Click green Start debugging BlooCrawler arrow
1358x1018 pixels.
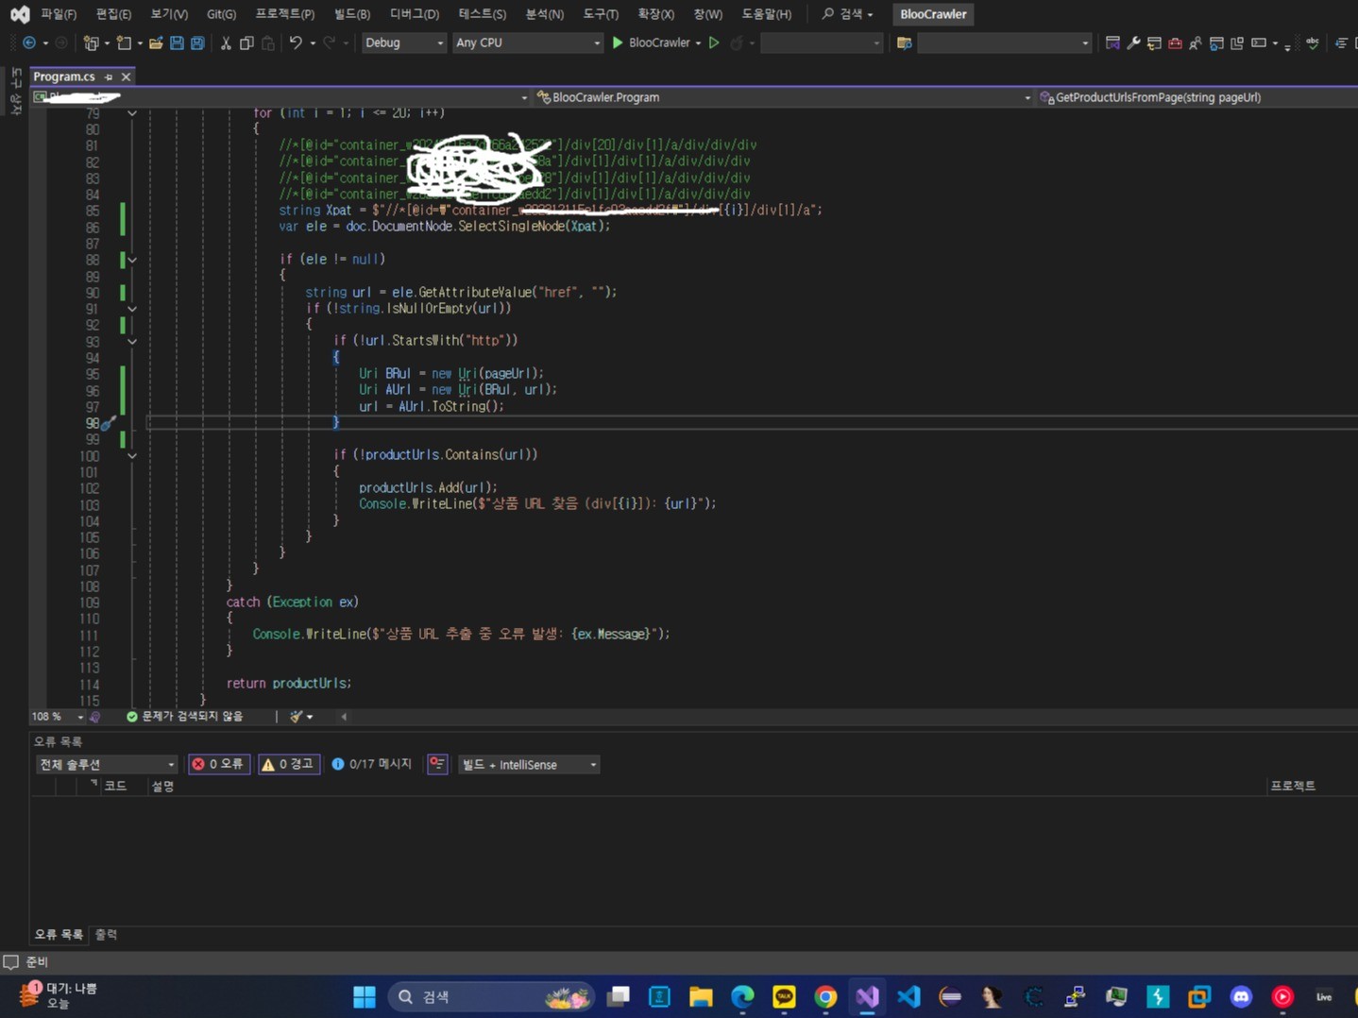point(618,42)
